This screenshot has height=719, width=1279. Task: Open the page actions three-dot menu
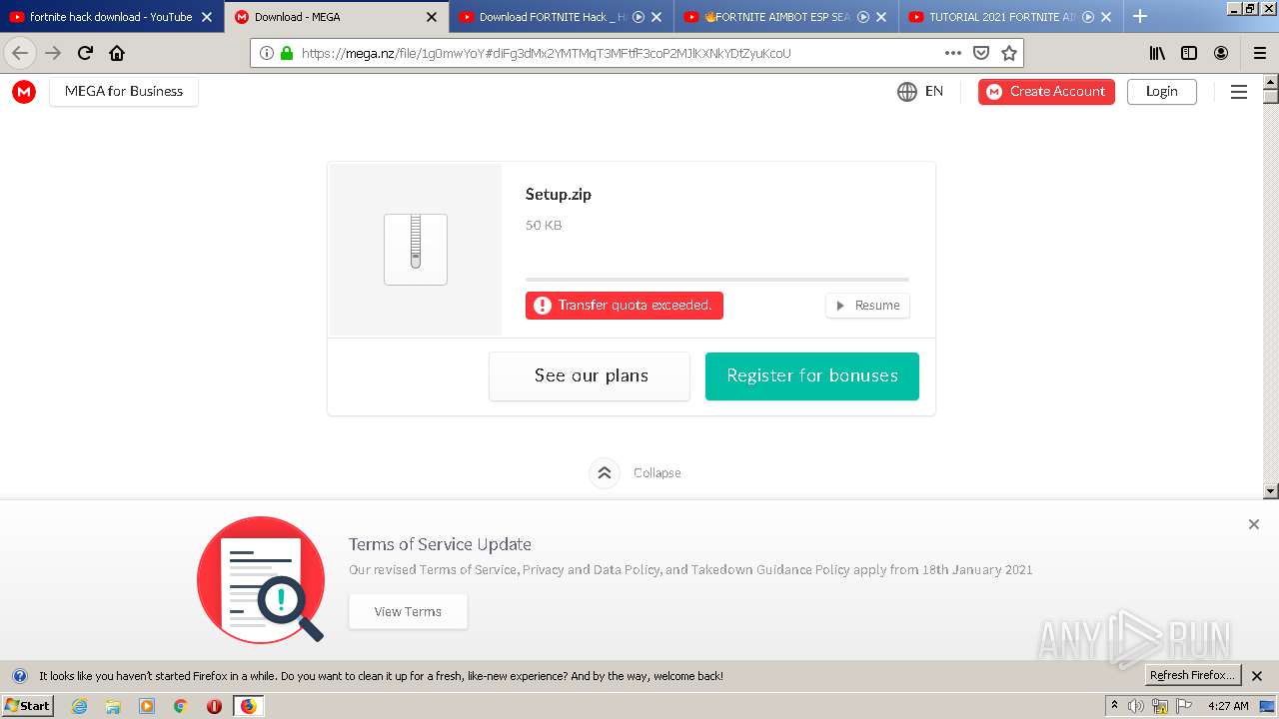click(x=953, y=53)
